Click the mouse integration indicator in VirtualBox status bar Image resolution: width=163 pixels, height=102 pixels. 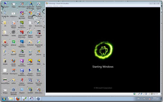pyautogui.click(x=149, y=94)
